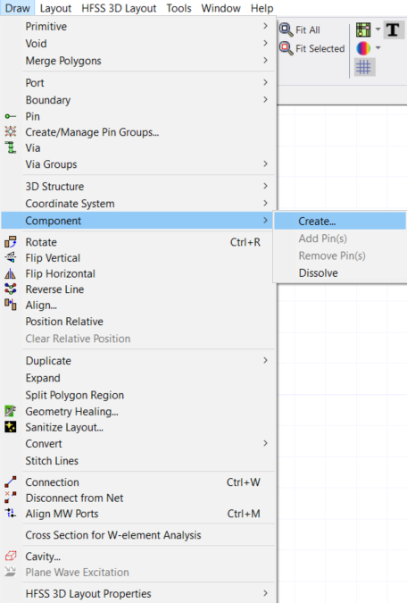Expand the Duplicate submenu arrow
Screen dimensions: 407x603
click(265, 360)
